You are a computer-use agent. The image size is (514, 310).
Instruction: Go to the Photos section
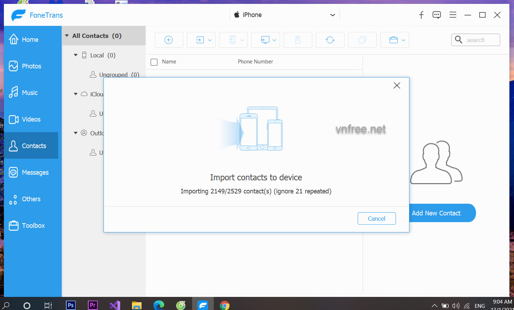tap(31, 66)
